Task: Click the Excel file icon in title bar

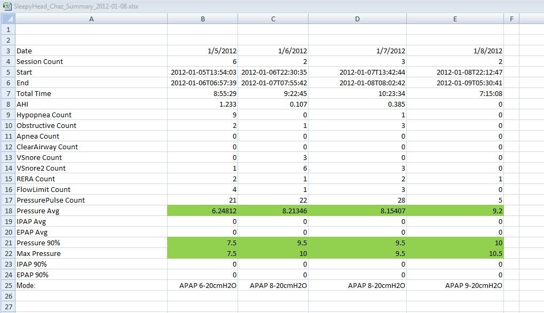Action: pos(6,5)
